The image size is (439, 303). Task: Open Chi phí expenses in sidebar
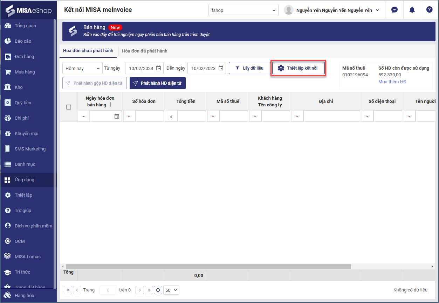click(x=27, y=118)
